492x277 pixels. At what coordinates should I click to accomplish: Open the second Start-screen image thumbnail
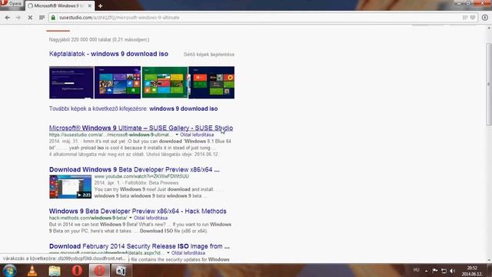coord(118,82)
